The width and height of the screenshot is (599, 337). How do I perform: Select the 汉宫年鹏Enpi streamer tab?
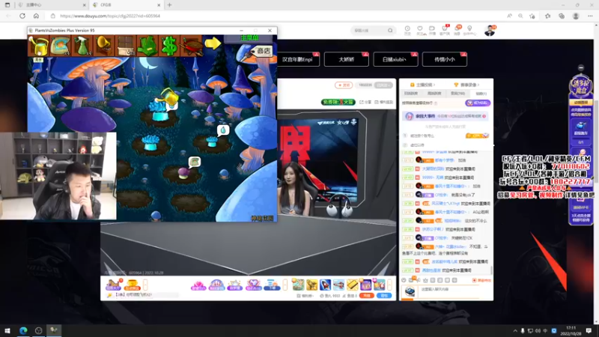(297, 59)
